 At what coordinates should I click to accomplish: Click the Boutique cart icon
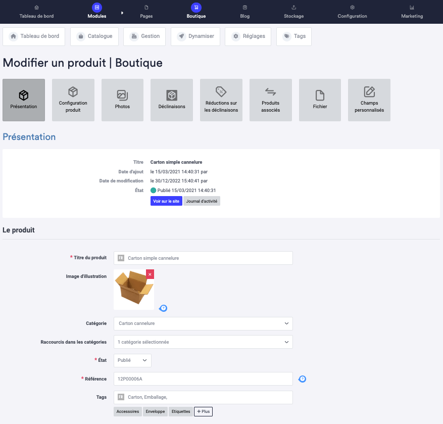196,8
